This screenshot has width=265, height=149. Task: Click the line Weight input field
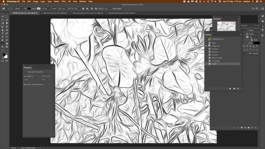point(107,9)
